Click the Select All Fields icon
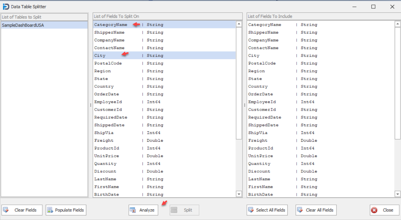Viewport: 401px width, 220px height. [251, 210]
